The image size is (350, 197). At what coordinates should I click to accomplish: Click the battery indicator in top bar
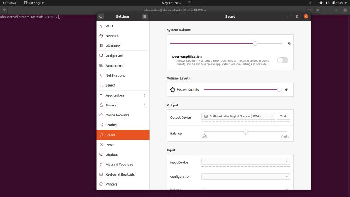(334, 3)
